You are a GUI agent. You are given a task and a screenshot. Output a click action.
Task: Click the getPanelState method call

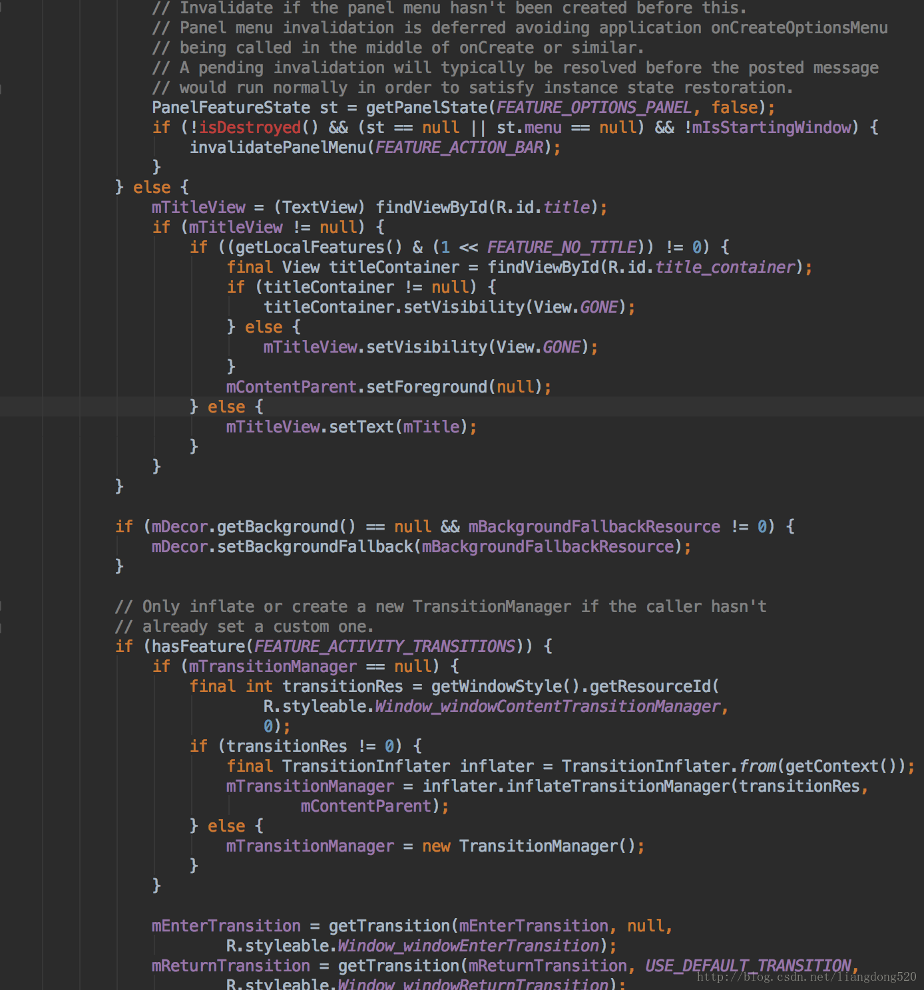(426, 108)
